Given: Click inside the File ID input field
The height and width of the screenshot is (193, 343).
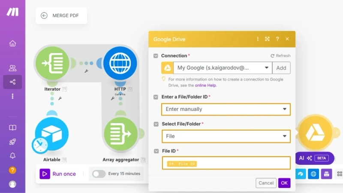Looking at the screenshot, I should tap(226, 163).
